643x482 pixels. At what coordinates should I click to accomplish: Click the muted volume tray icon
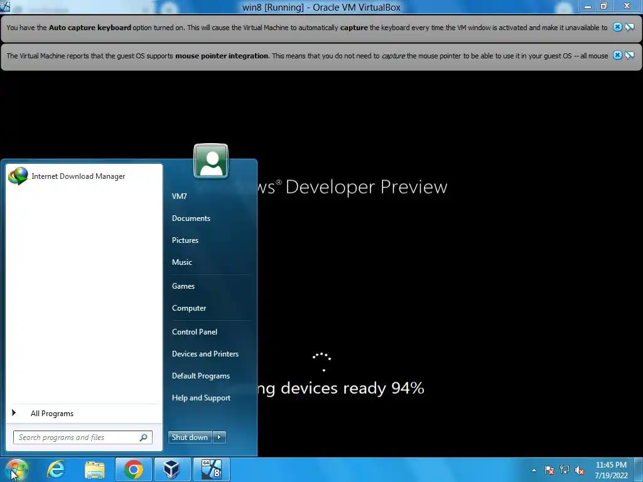(x=580, y=471)
